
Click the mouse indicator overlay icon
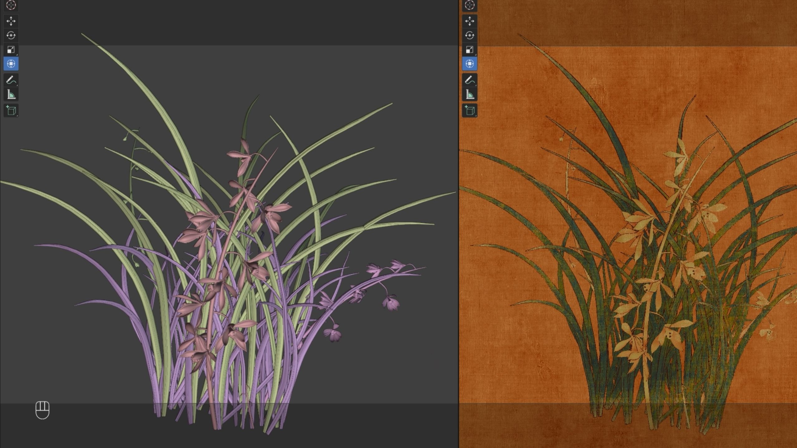(x=42, y=410)
